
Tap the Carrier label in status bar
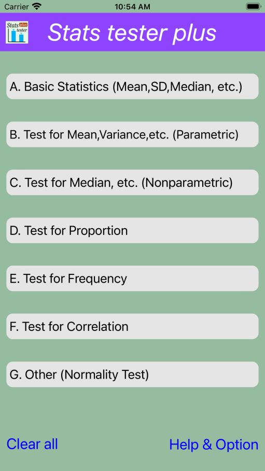coord(17,6)
